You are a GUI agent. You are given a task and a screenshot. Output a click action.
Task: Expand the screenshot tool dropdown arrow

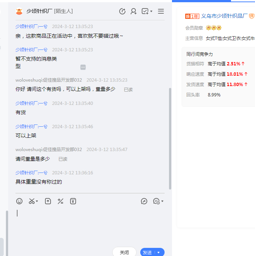[x=37, y=202]
